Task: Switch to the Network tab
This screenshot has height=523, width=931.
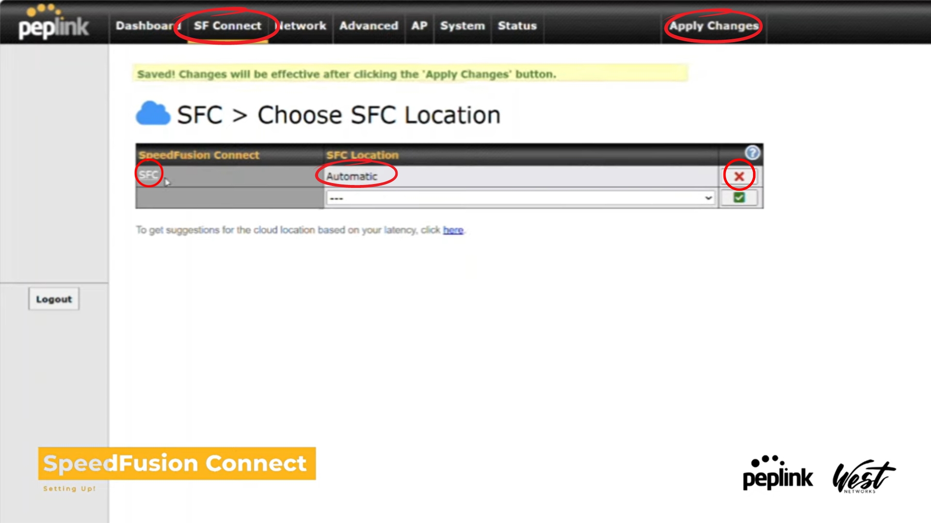Action: click(302, 26)
